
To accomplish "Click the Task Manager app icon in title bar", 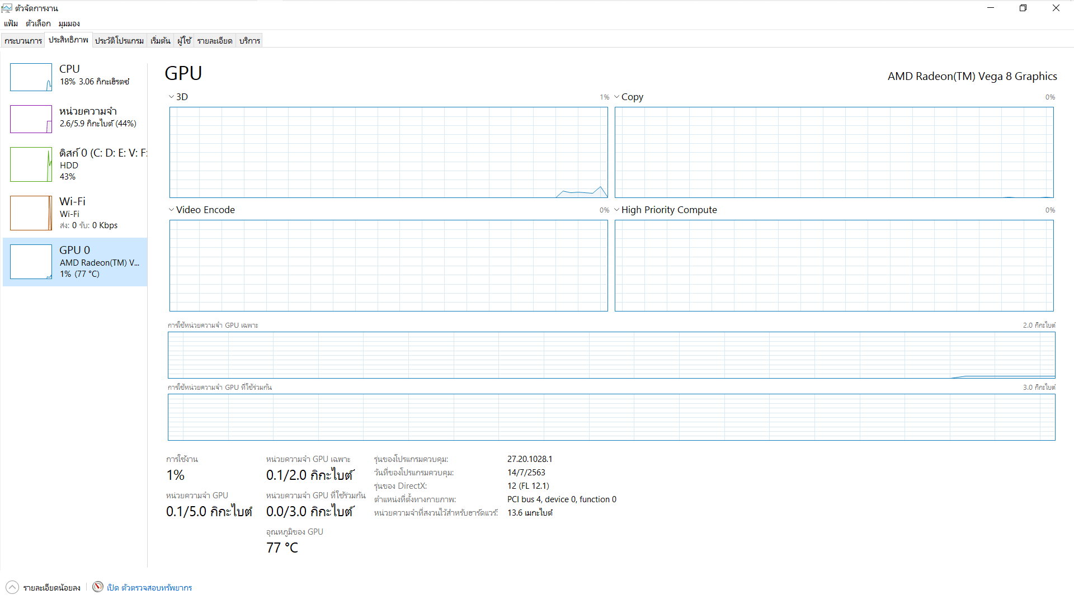I will coord(7,8).
